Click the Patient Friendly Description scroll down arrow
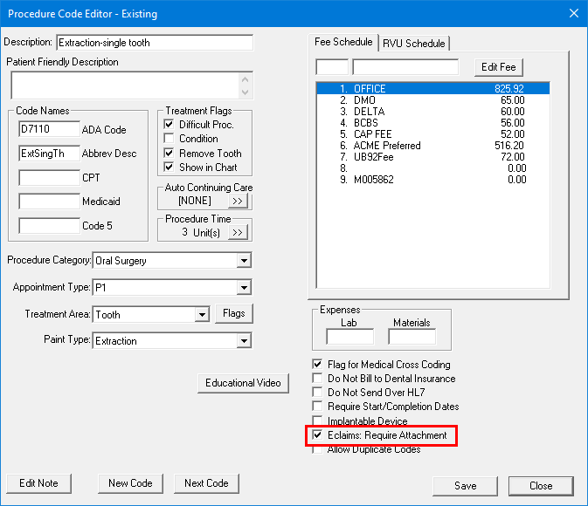Image resolution: width=588 pixels, height=506 pixels. (246, 92)
